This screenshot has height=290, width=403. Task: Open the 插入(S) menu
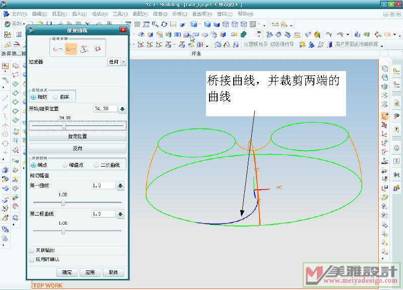point(79,14)
